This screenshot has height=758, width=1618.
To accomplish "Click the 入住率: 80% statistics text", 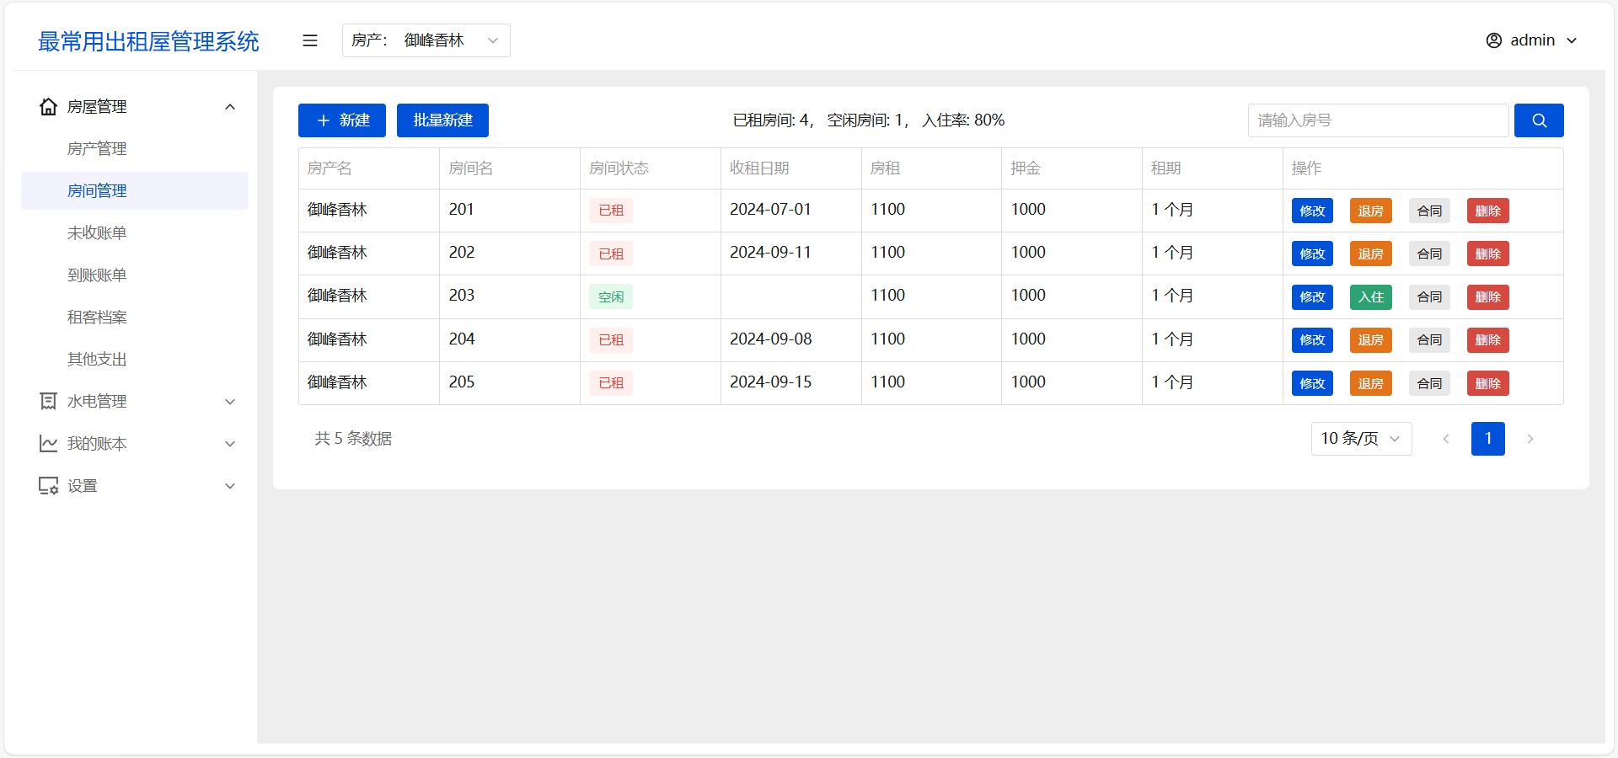I will [963, 120].
